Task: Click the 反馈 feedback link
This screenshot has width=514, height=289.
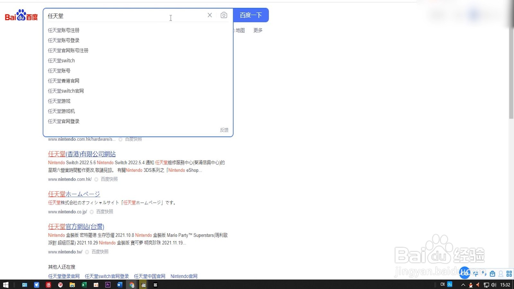Action: (x=224, y=130)
